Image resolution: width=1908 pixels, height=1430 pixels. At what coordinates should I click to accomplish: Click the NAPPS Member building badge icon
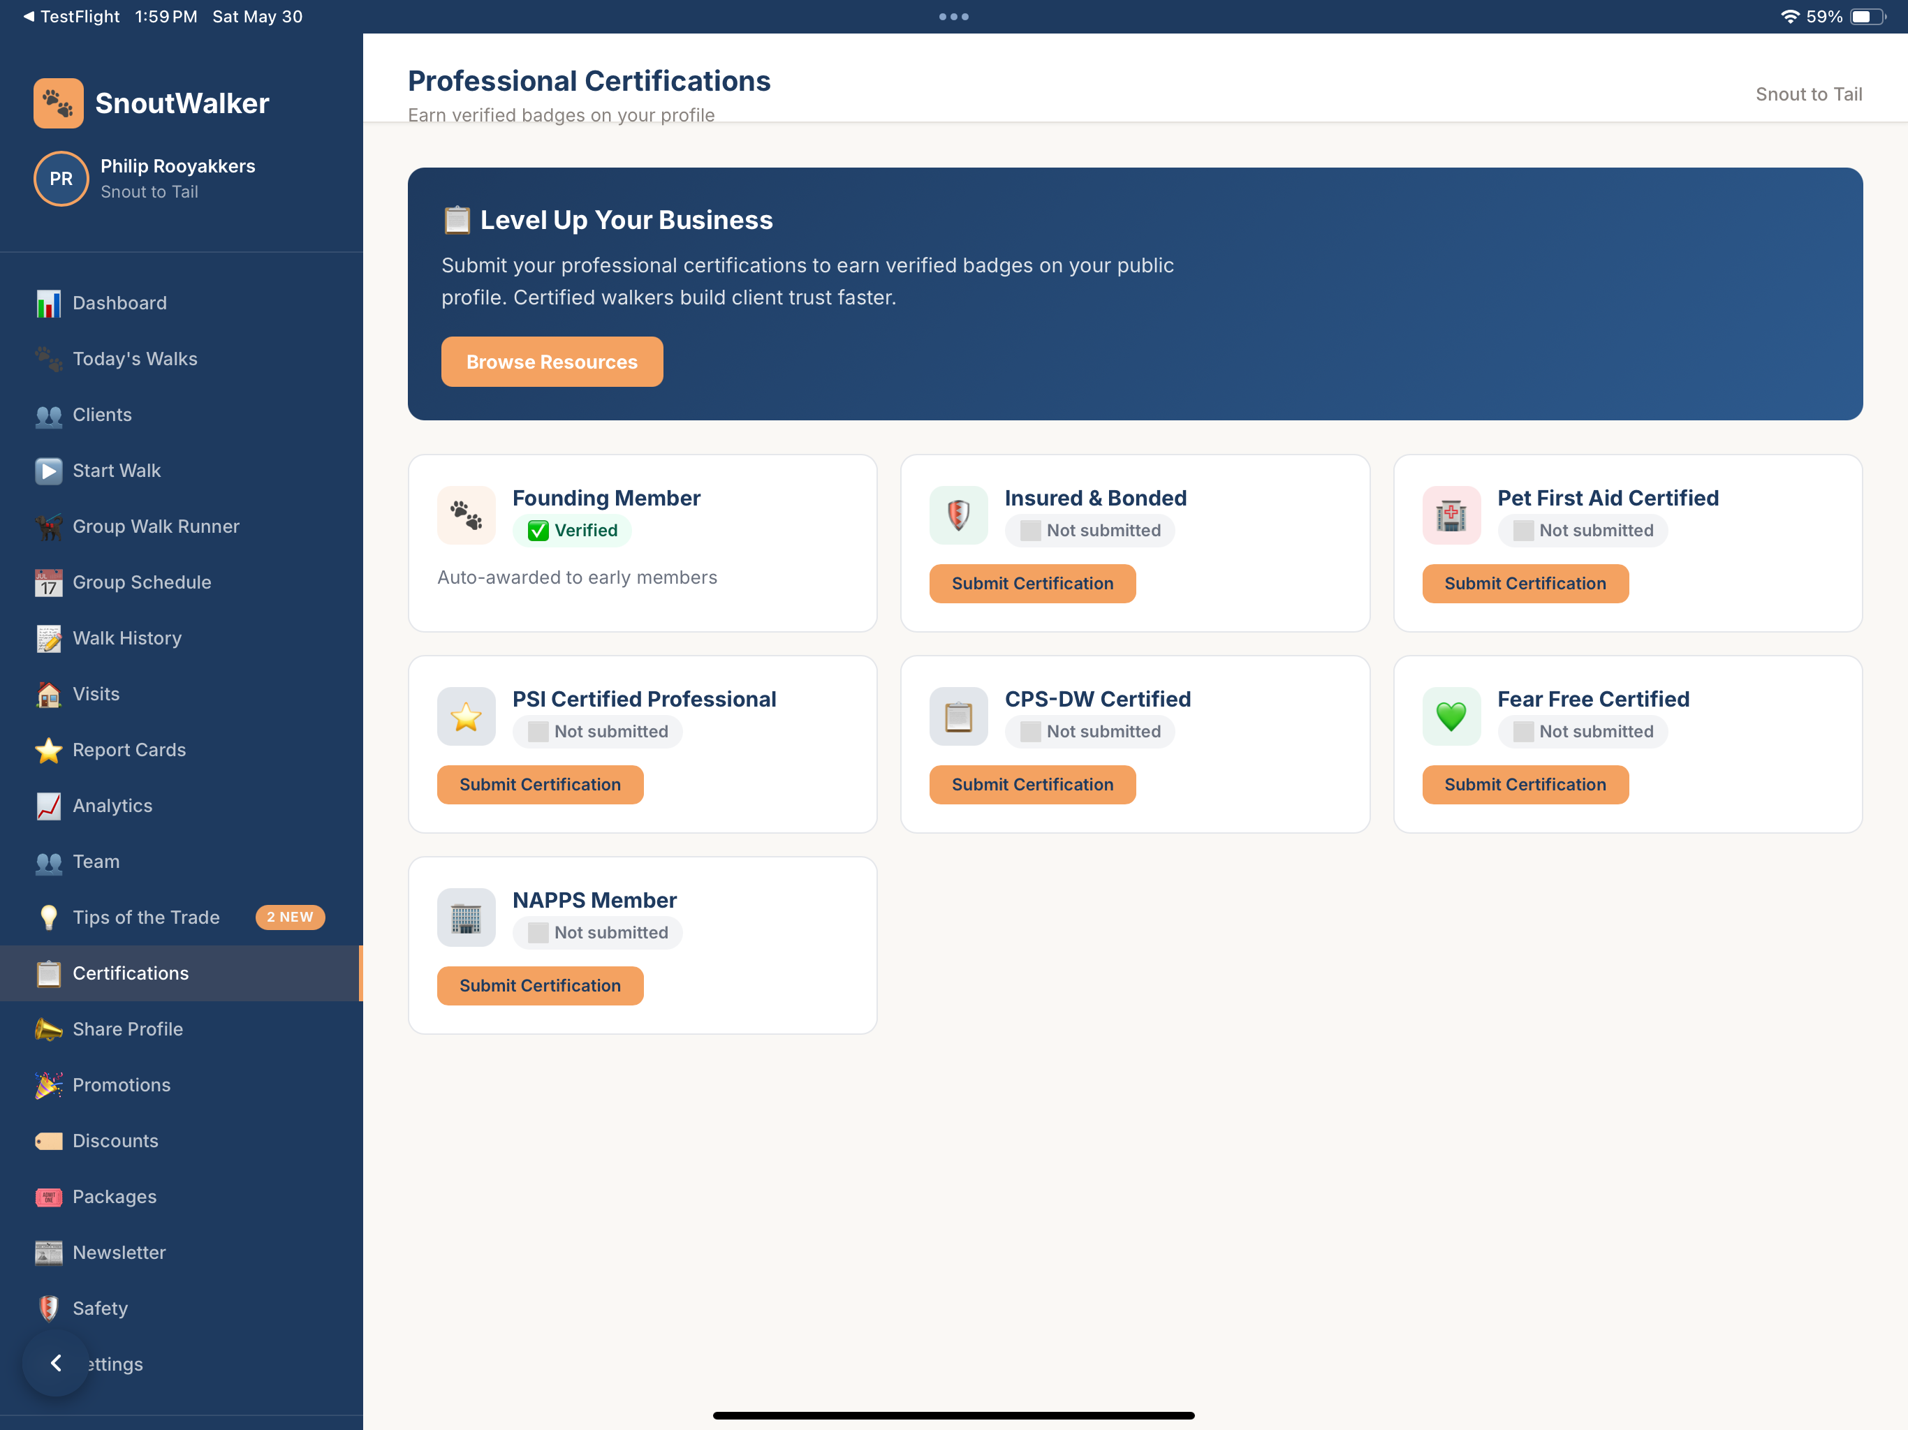tap(466, 917)
